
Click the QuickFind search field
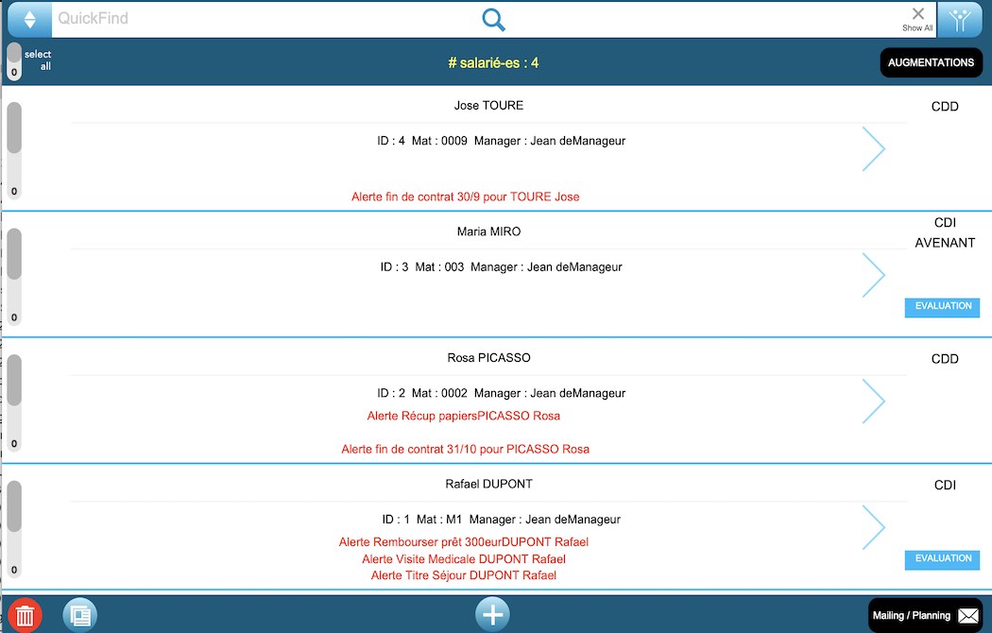coord(265,19)
